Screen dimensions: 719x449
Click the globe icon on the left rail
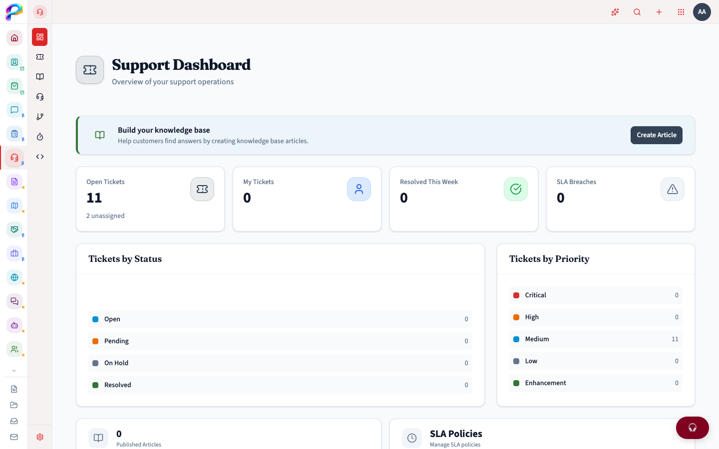coord(14,277)
